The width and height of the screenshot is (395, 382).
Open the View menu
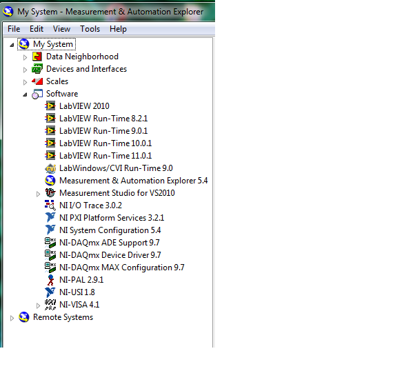pos(61,29)
